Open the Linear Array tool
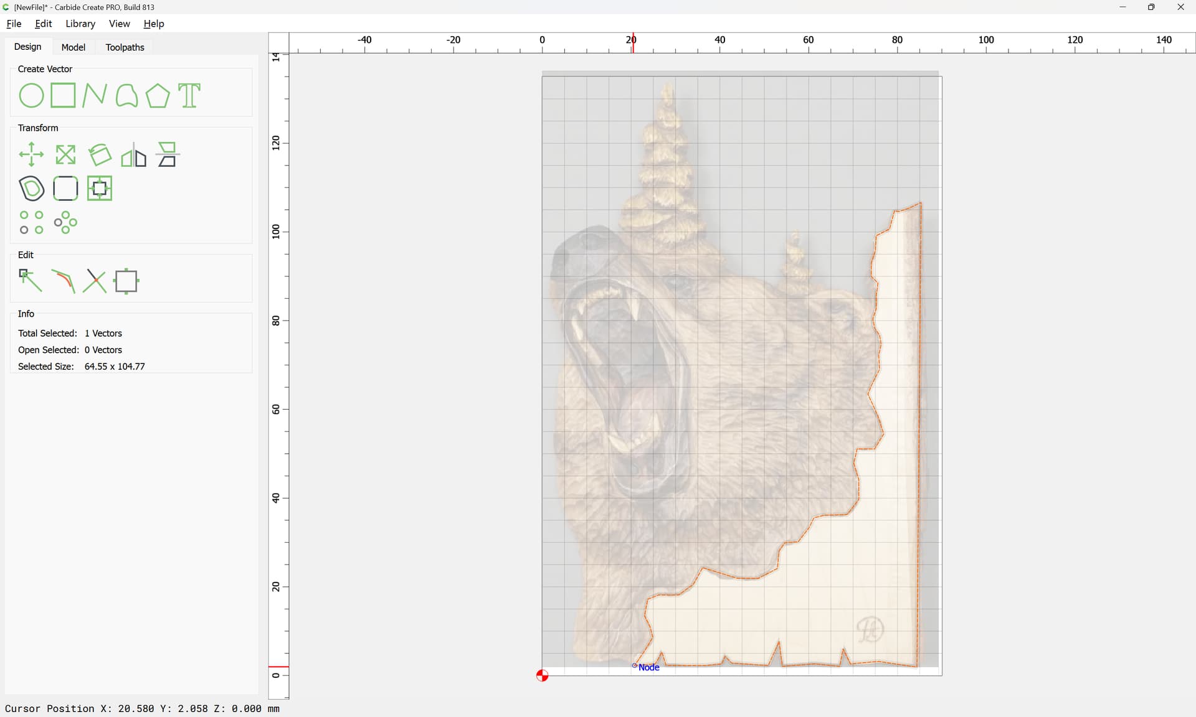Viewport: 1196px width, 717px height. click(x=31, y=223)
